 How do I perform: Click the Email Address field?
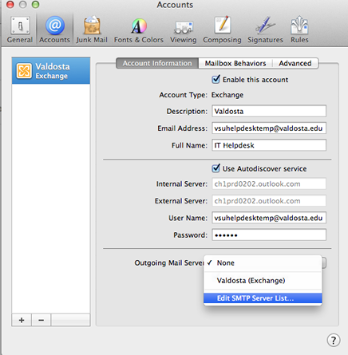(x=269, y=128)
